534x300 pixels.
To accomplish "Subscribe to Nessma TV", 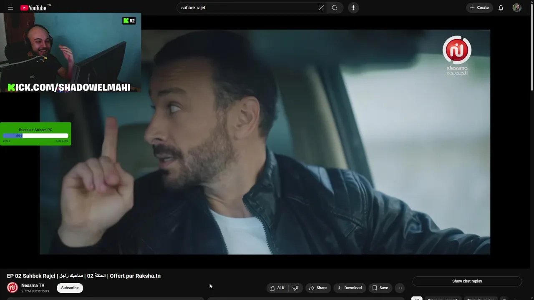I will tap(70, 288).
